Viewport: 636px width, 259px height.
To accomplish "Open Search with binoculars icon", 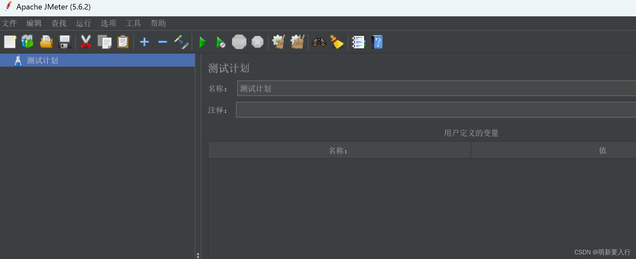I will coord(319,42).
